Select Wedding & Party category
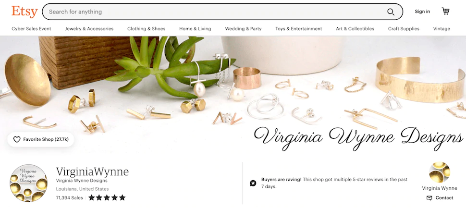 click(243, 29)
